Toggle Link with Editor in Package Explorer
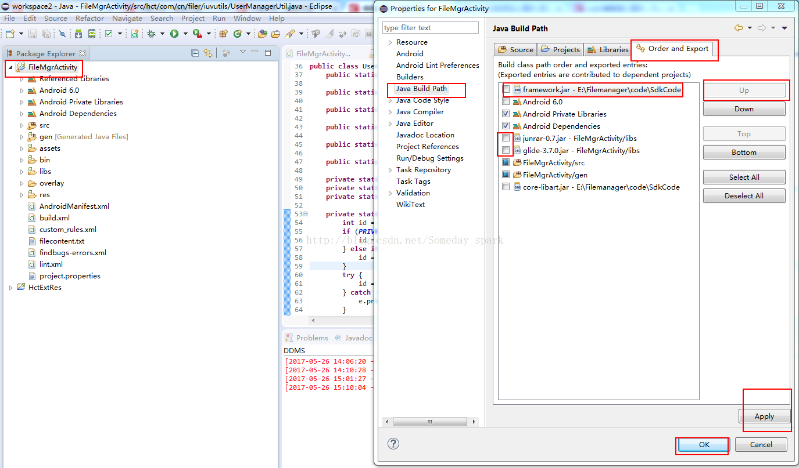799x468 pixels. [208, 53]
